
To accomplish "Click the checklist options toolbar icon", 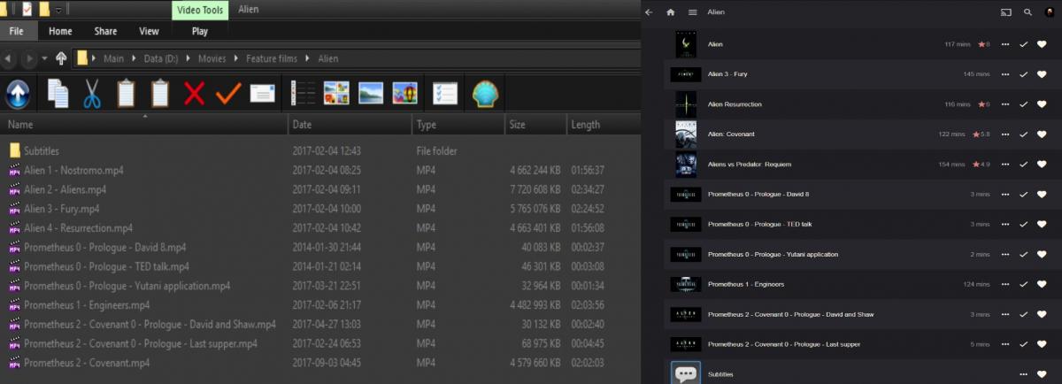I will point(445,93).
